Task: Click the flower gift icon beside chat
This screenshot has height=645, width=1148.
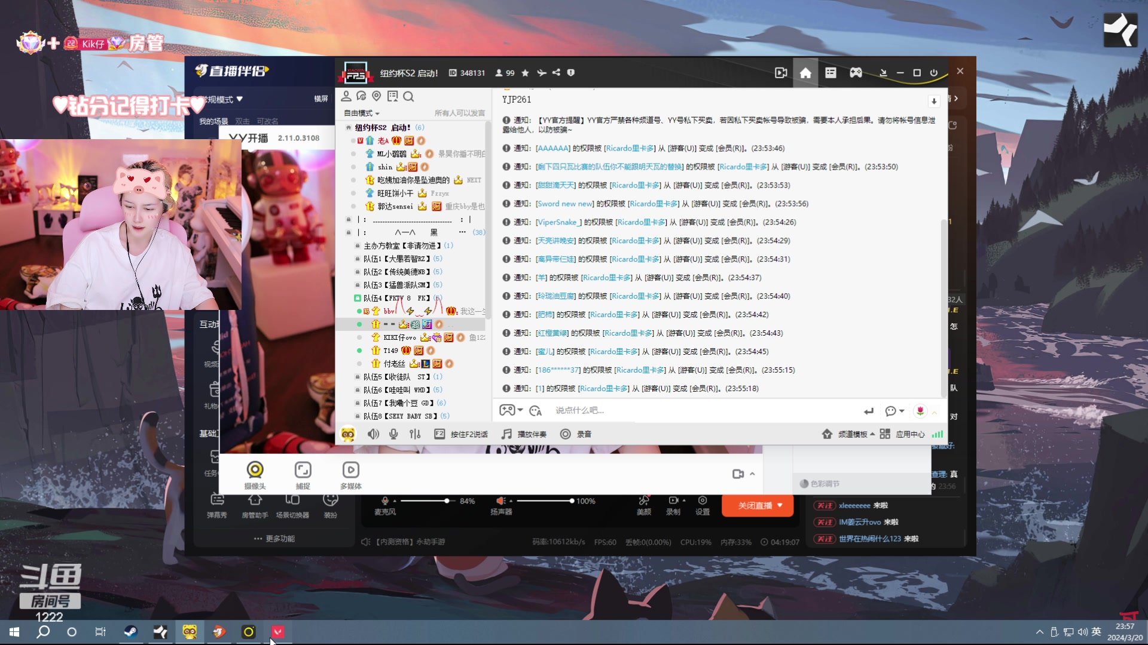Action: click(x=920, y=411)
